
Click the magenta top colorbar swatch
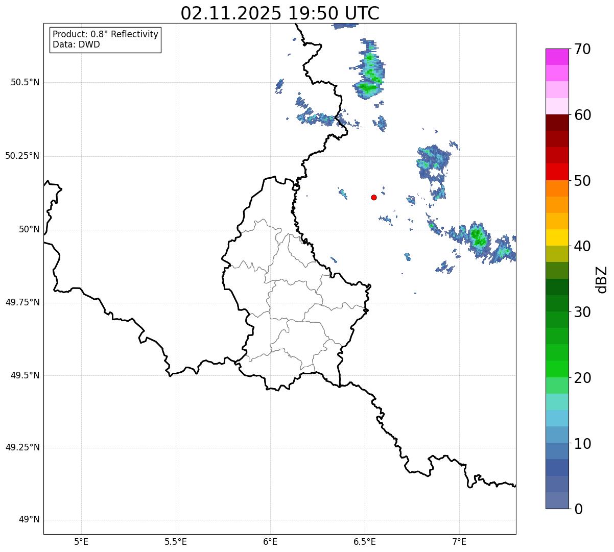pos(557,57)
